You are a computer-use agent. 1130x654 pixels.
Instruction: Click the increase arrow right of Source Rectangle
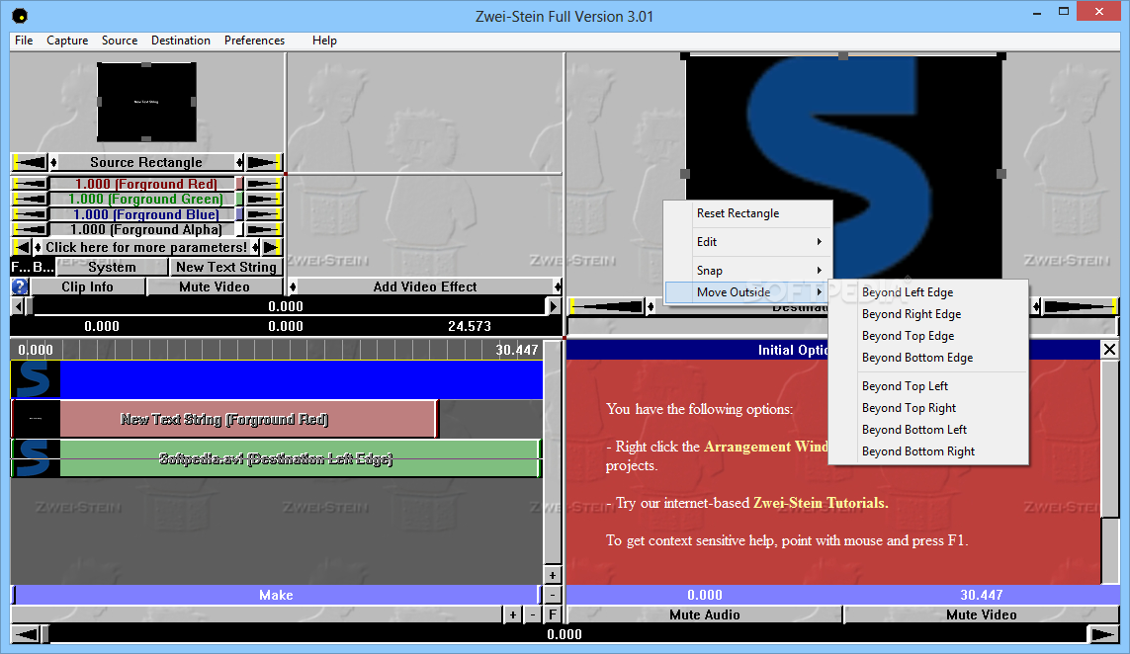click(x=264, y=162)
